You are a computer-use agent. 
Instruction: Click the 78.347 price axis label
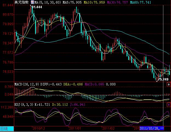(x=8, y=43)
